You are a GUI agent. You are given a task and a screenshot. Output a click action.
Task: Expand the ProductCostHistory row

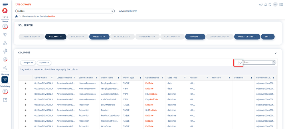tap(25, 116)
